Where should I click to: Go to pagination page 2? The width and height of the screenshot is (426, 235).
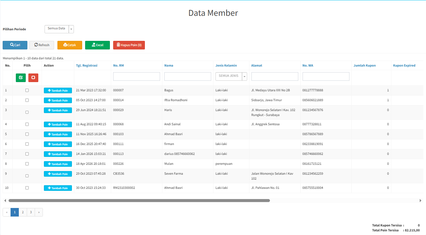tap(23, 212)
